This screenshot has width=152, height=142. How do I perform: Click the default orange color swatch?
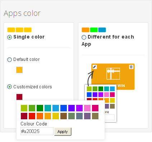tap(19, 70)
